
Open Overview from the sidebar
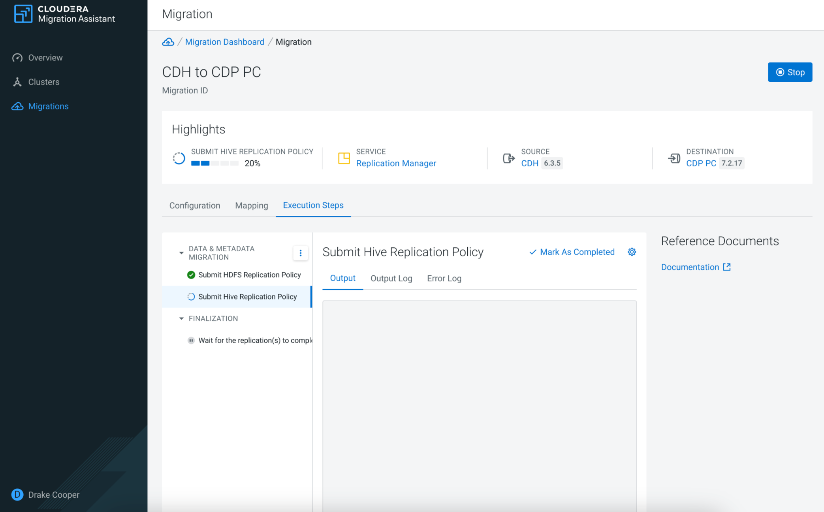point(45,58)
